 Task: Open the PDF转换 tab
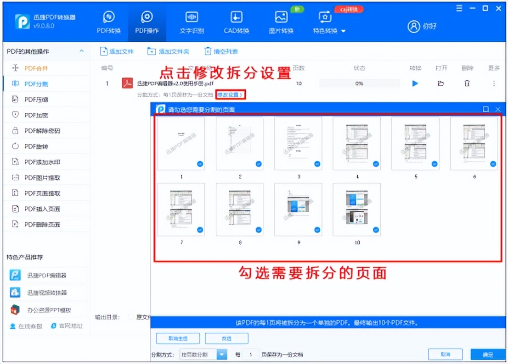tap(108, 22)
